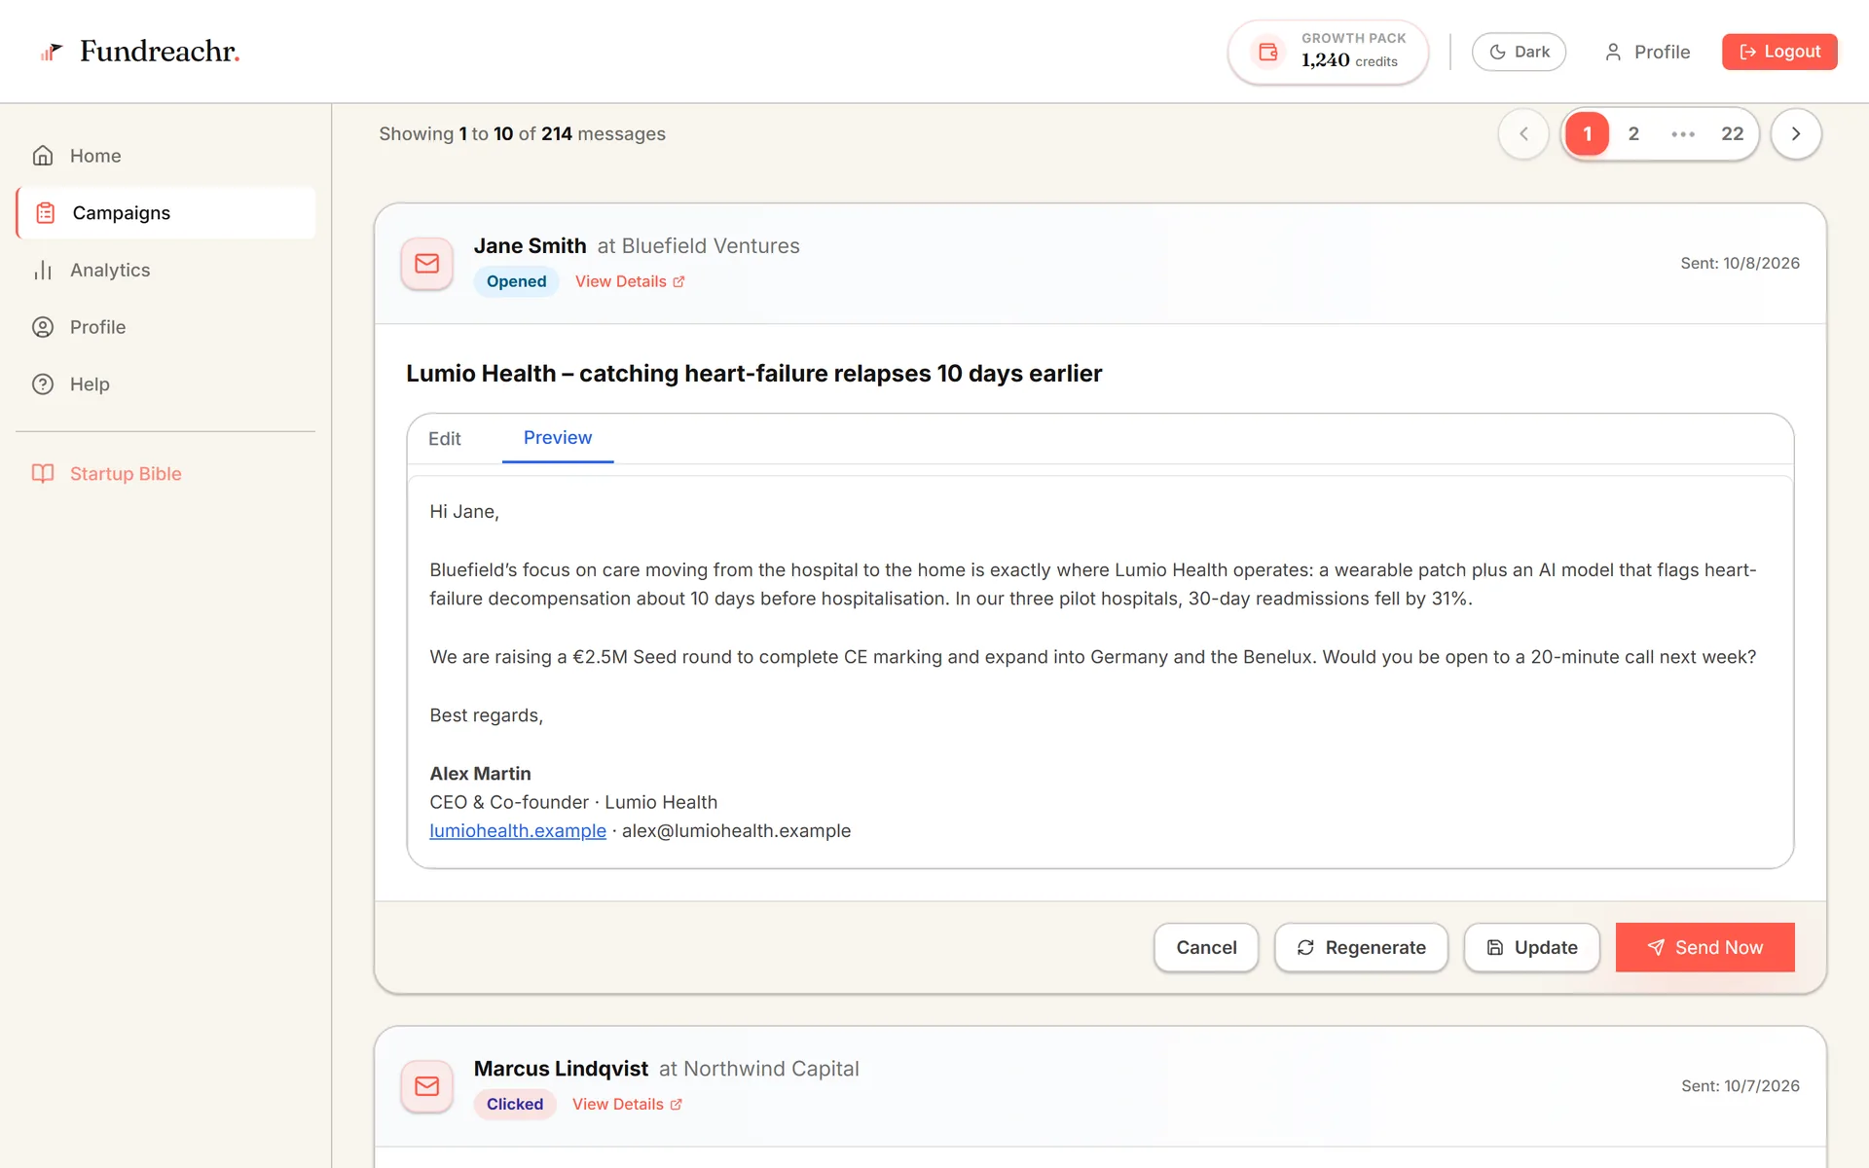Screen dimensions: 1869x1168
Task: Click the sidebar Profile user-circle icon
Action: tap(43, 327)
